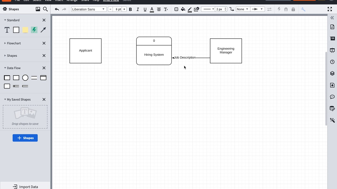This screenshot has height=189, width=337.
Task: Open the line style dropdown
Action: [209, 9]
